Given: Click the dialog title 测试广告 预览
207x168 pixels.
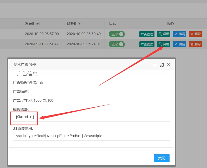Looking at the screenshot, I should pos(25,64).
